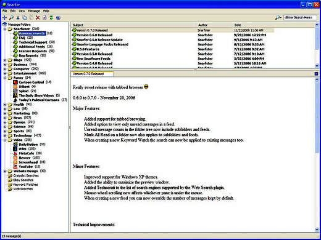
Task: Collapse the Video folder
Action: (5, 140)
